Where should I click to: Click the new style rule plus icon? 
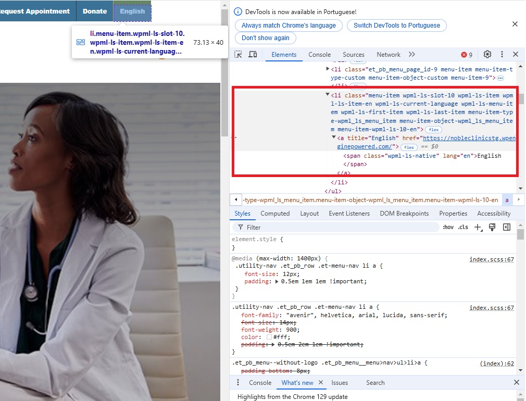click(478, 227)
